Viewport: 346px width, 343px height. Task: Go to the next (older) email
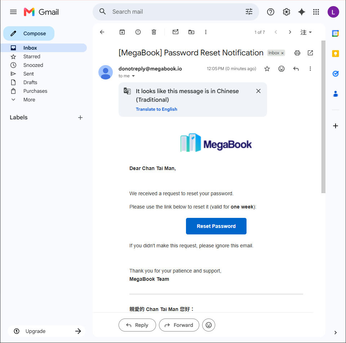(290, 32)
